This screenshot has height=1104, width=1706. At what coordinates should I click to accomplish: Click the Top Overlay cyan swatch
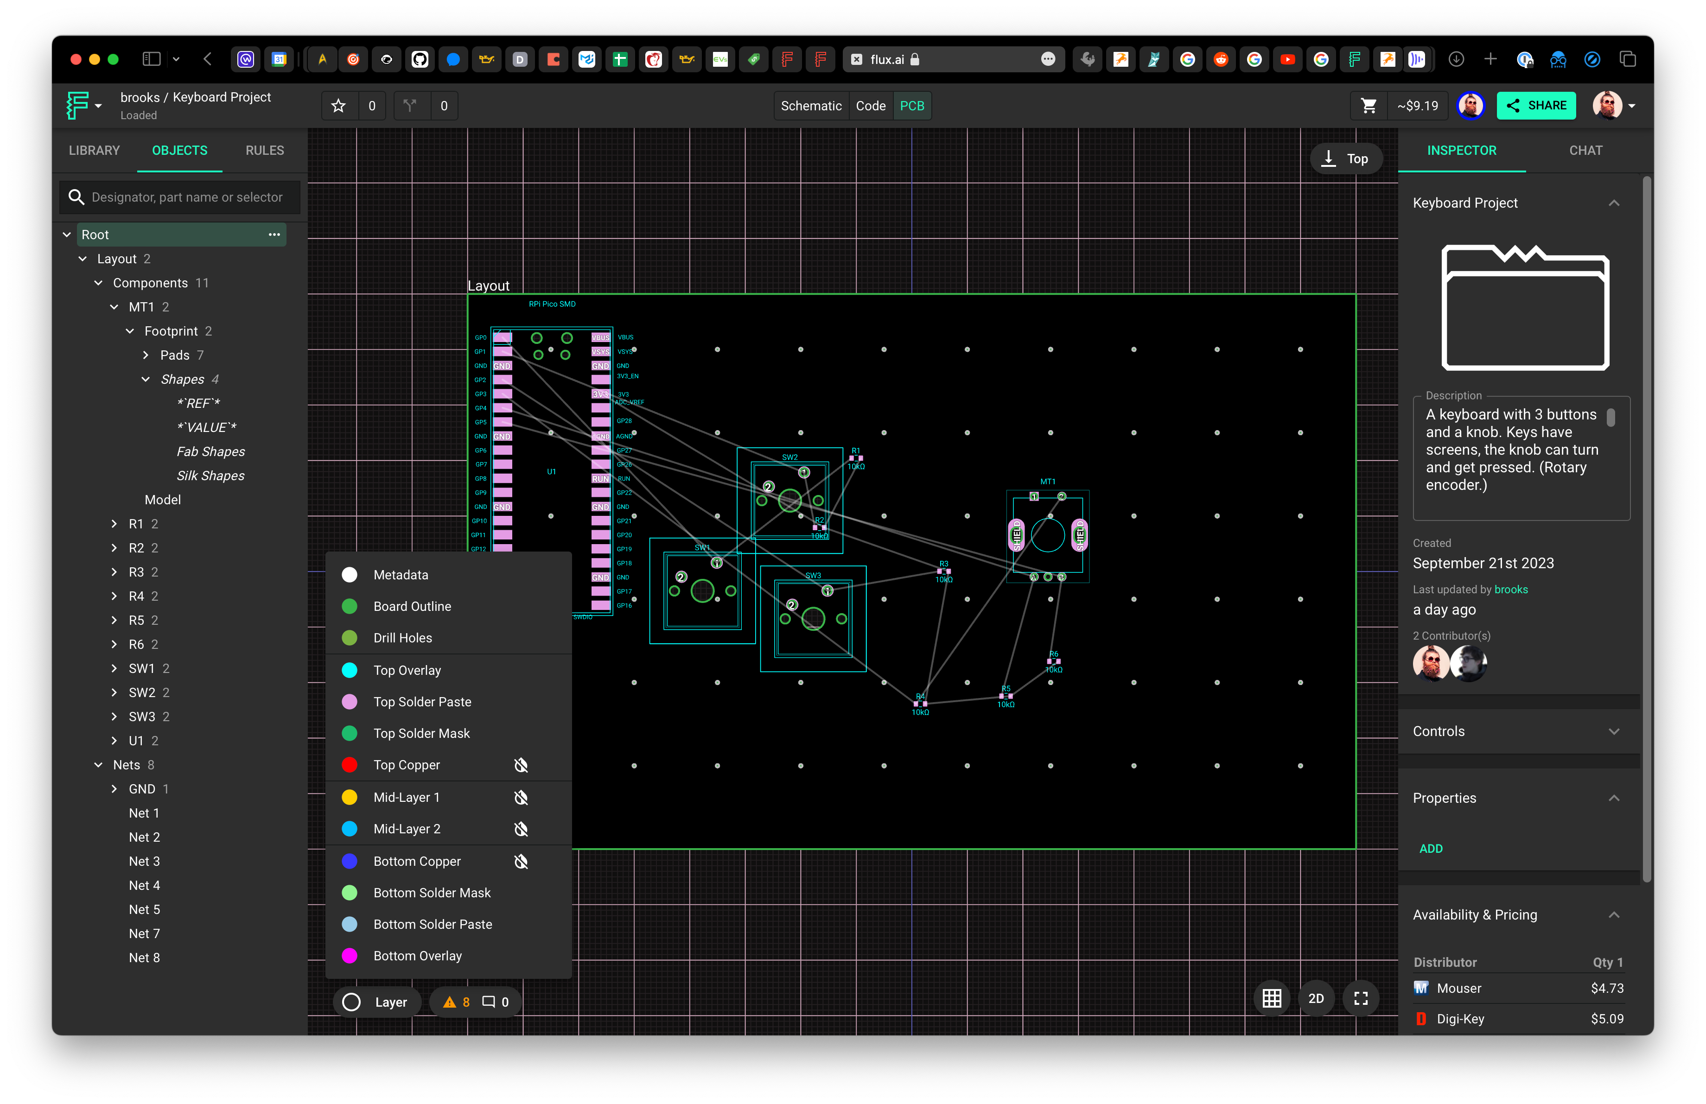point(350,670)
